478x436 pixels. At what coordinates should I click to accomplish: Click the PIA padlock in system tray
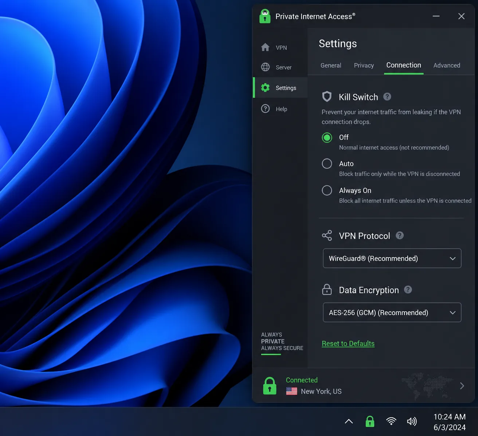[x=370, y=421]
